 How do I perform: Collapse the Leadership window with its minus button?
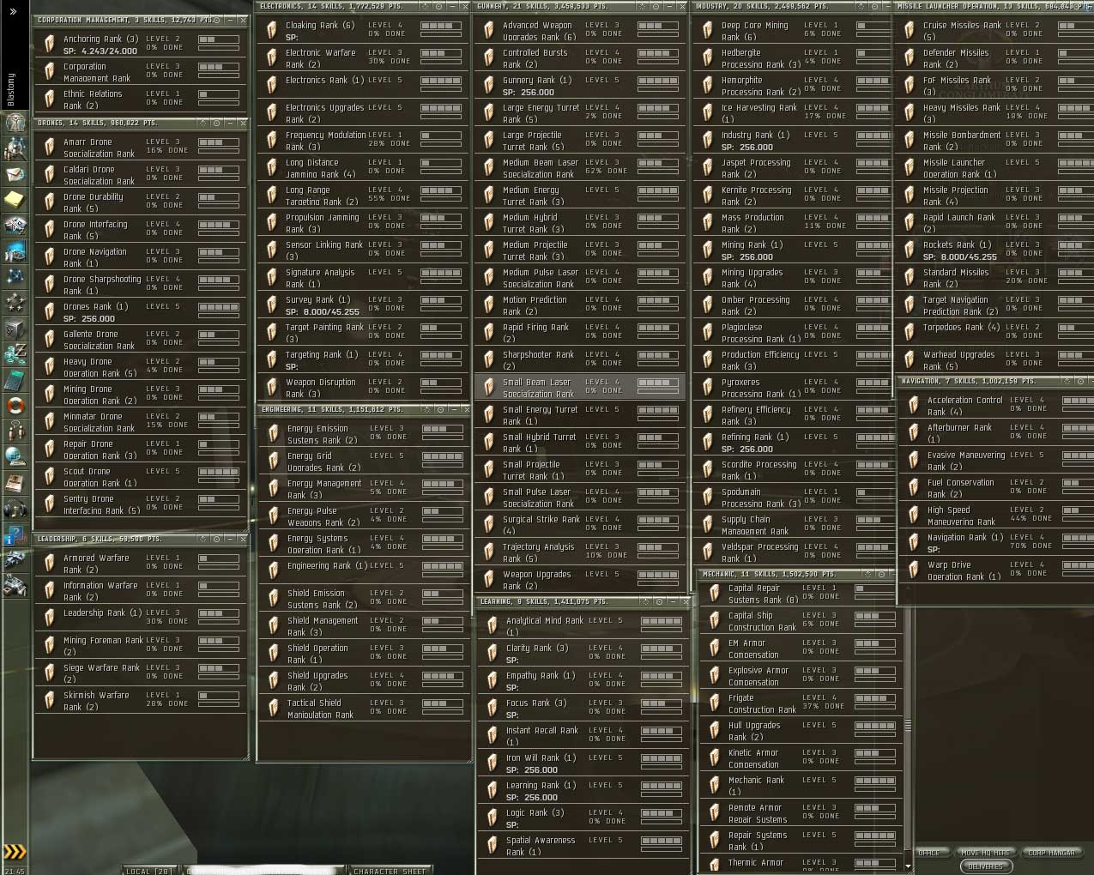click(229, 540)
